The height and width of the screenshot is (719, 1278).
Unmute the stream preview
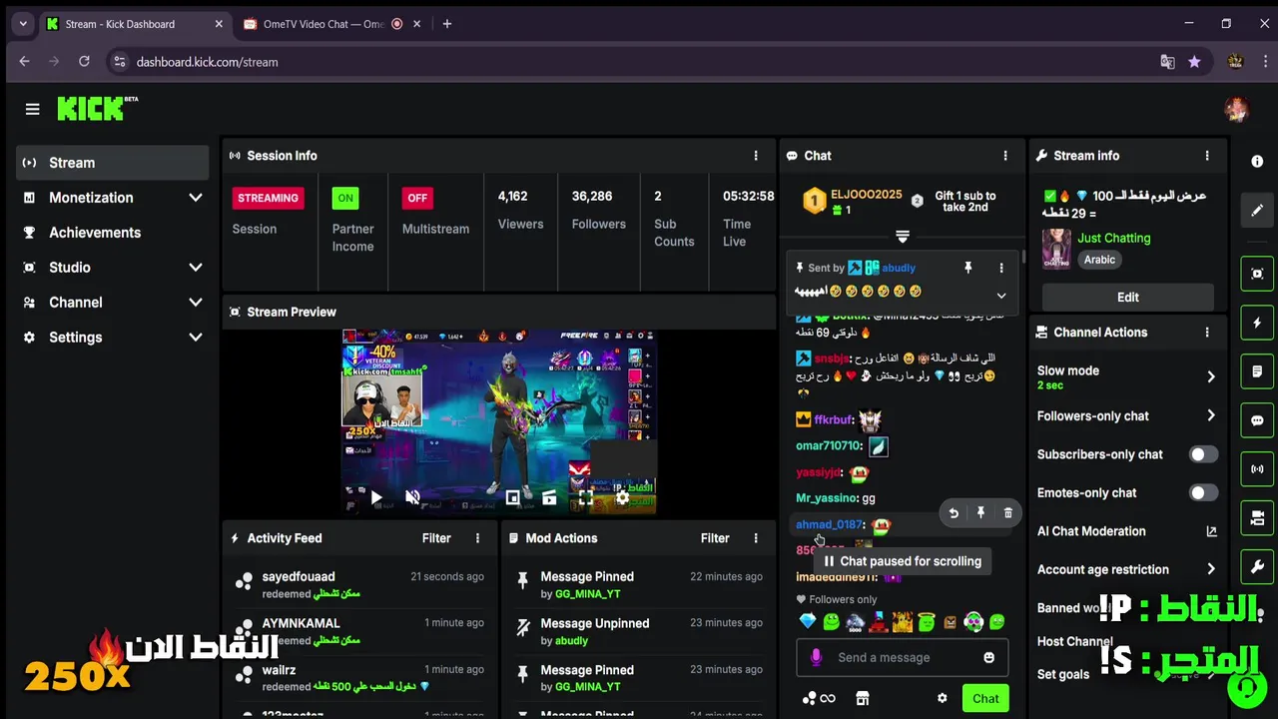[x=412, y=496]
